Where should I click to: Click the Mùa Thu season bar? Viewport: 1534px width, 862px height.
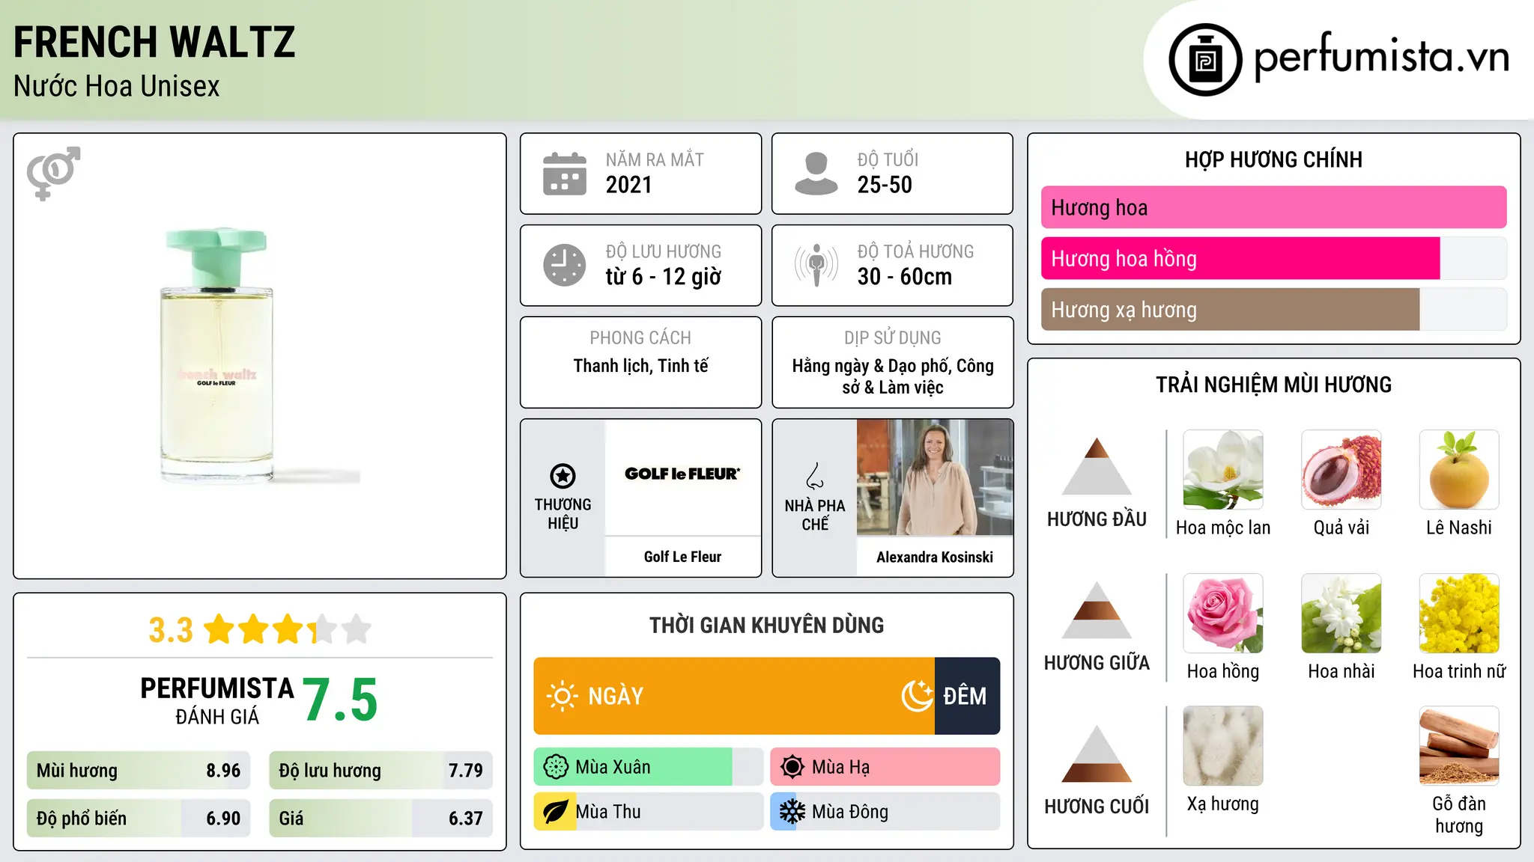click(648, 812)
